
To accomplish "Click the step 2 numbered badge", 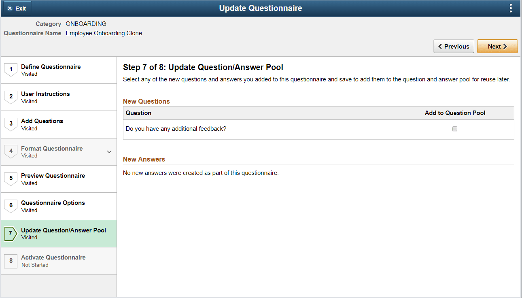I will coord(11,97).
